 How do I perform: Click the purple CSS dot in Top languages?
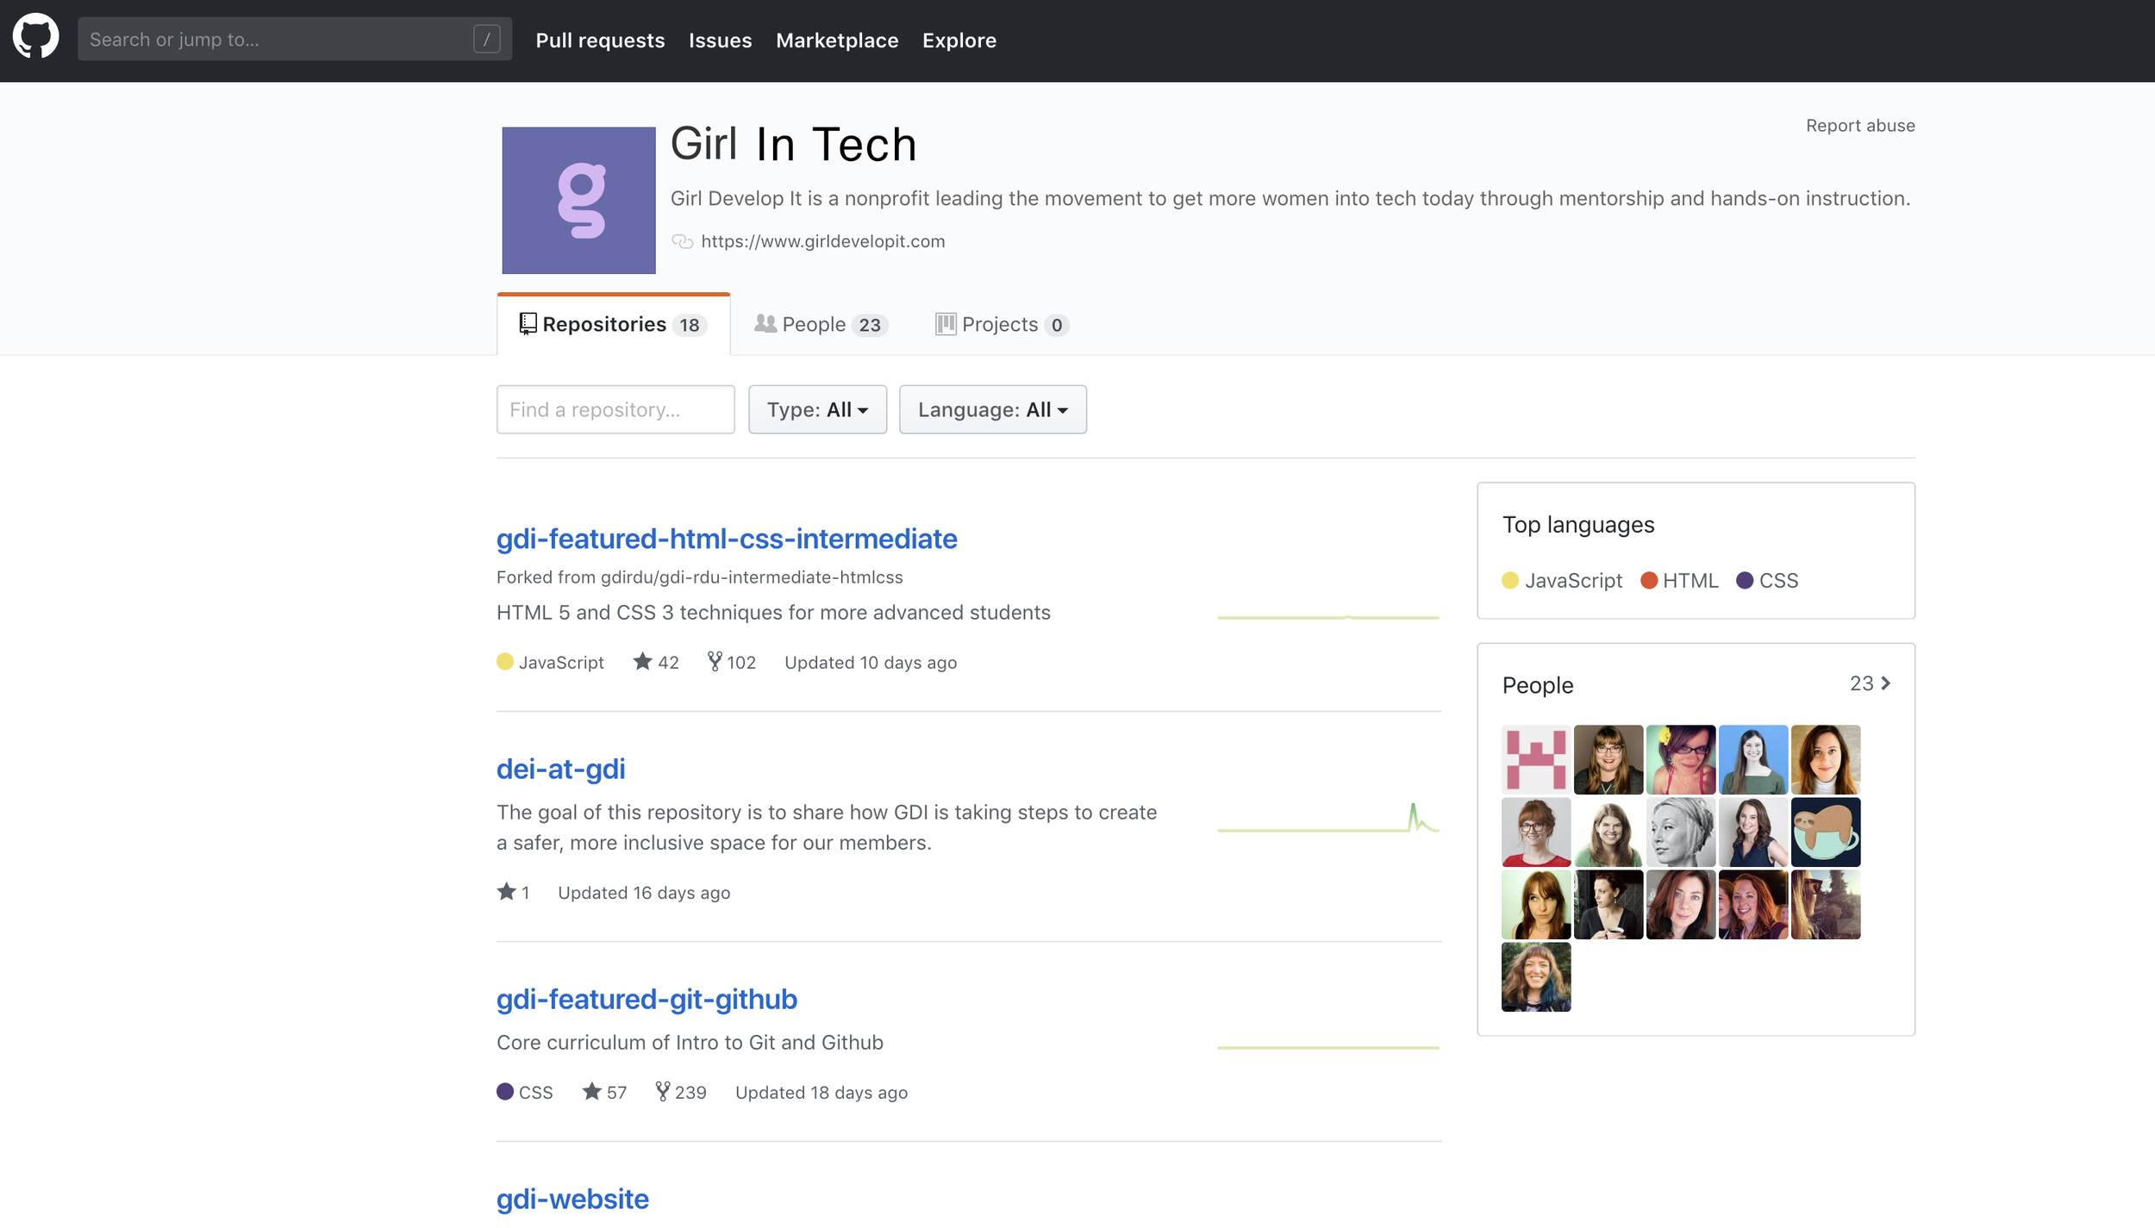click(1745, 581)
